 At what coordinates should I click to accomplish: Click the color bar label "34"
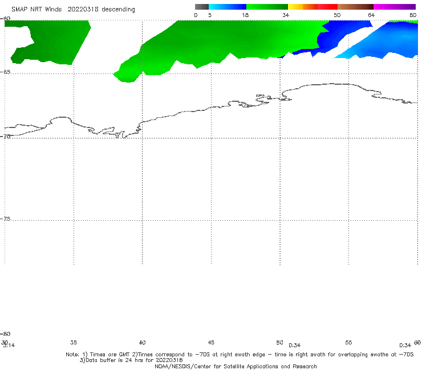[286, 15]
